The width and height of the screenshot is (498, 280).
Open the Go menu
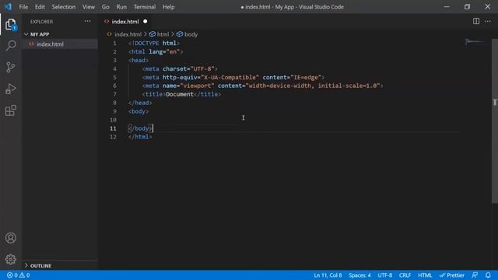[x=106, y=7]
